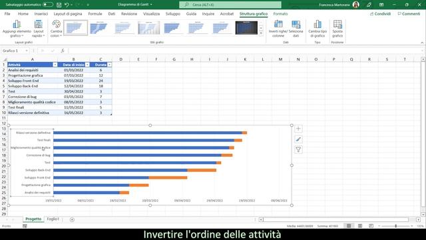Click the vertical scrollbar
426x240 pixels.
click(423, 133)
